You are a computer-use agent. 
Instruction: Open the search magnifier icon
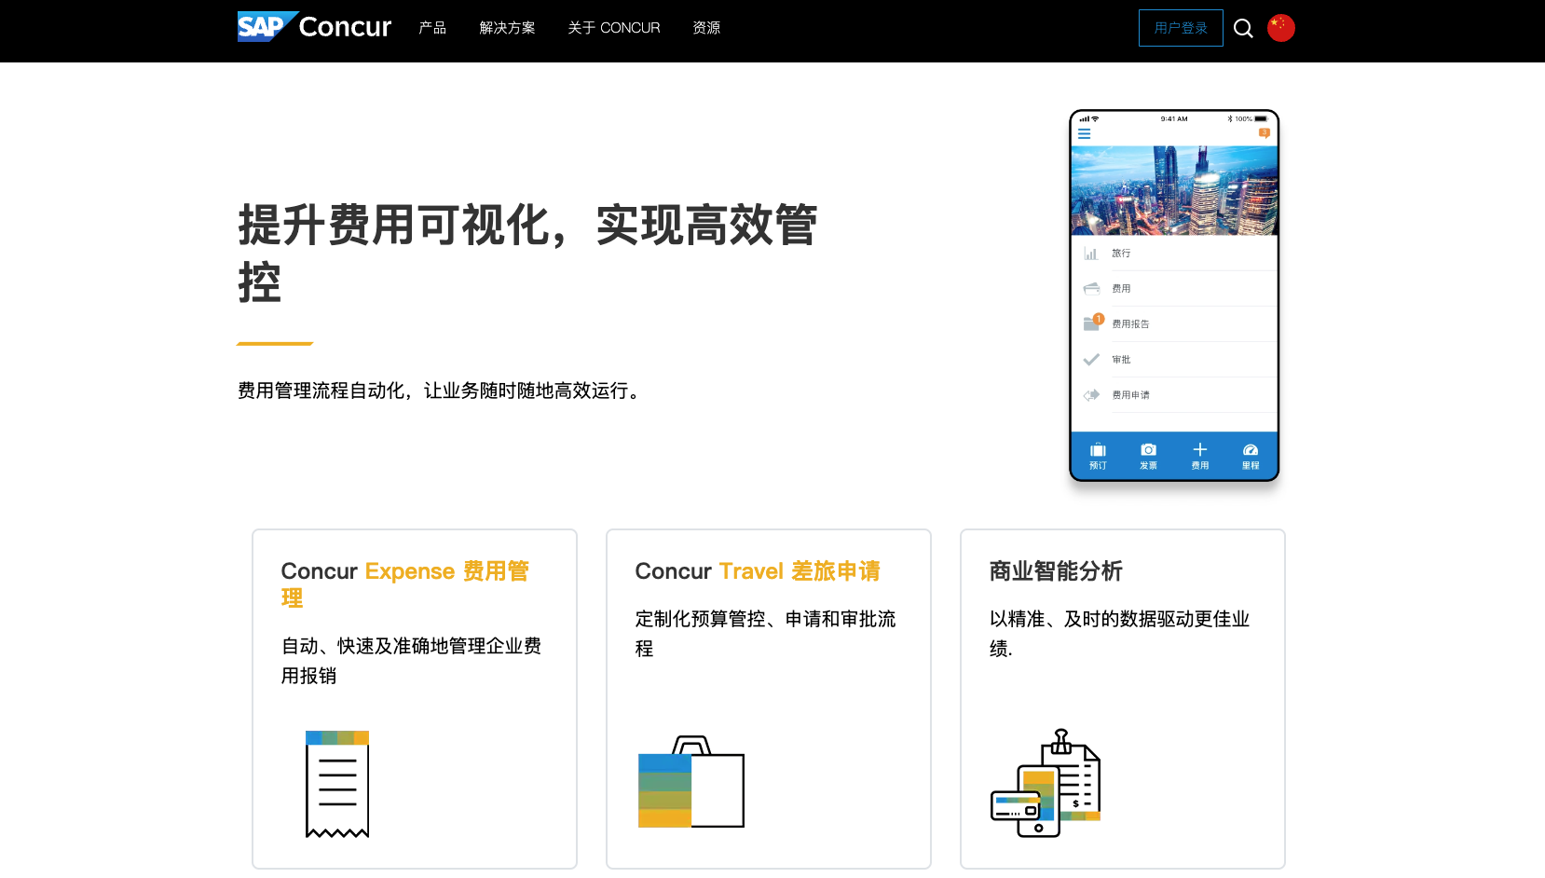1243,28
